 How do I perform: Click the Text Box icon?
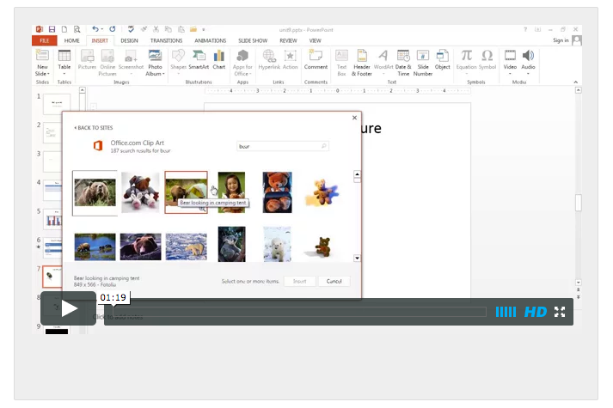pos(341,56)
